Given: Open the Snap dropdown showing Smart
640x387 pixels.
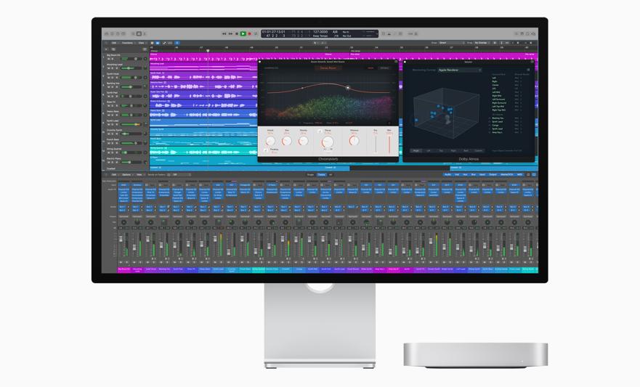Looking at the screenshot, I should (x=451, y=43).
